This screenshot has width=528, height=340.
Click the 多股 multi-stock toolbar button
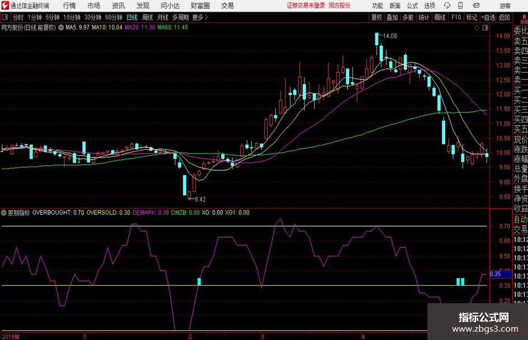click(x=408, y=17)
